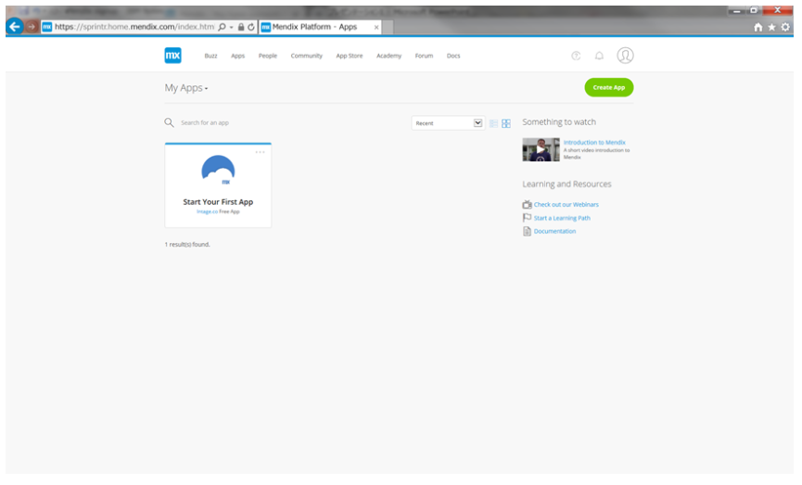Screen dimensions: 802x485
Task: Click the webinars icon
Action: pyautogui.click(x=527, y=205)
